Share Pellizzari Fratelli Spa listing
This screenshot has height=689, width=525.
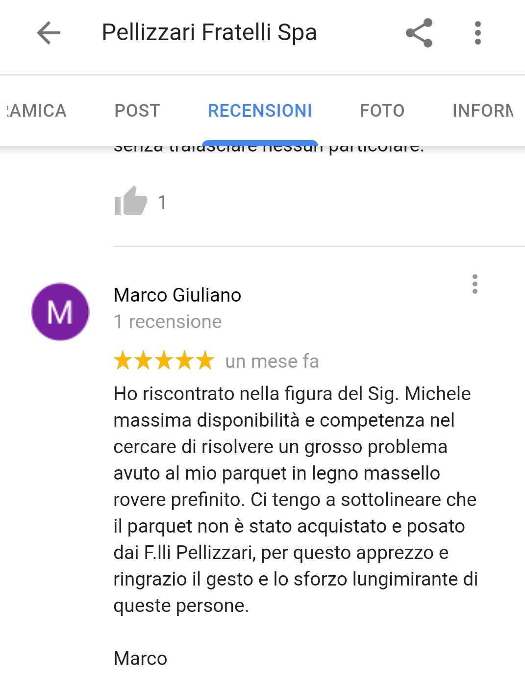coord(419,33)
